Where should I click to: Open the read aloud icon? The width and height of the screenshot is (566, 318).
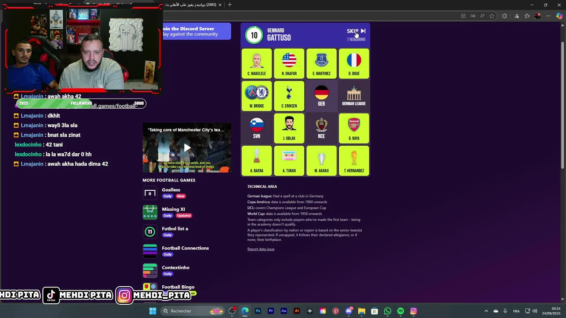click(482, 16)
